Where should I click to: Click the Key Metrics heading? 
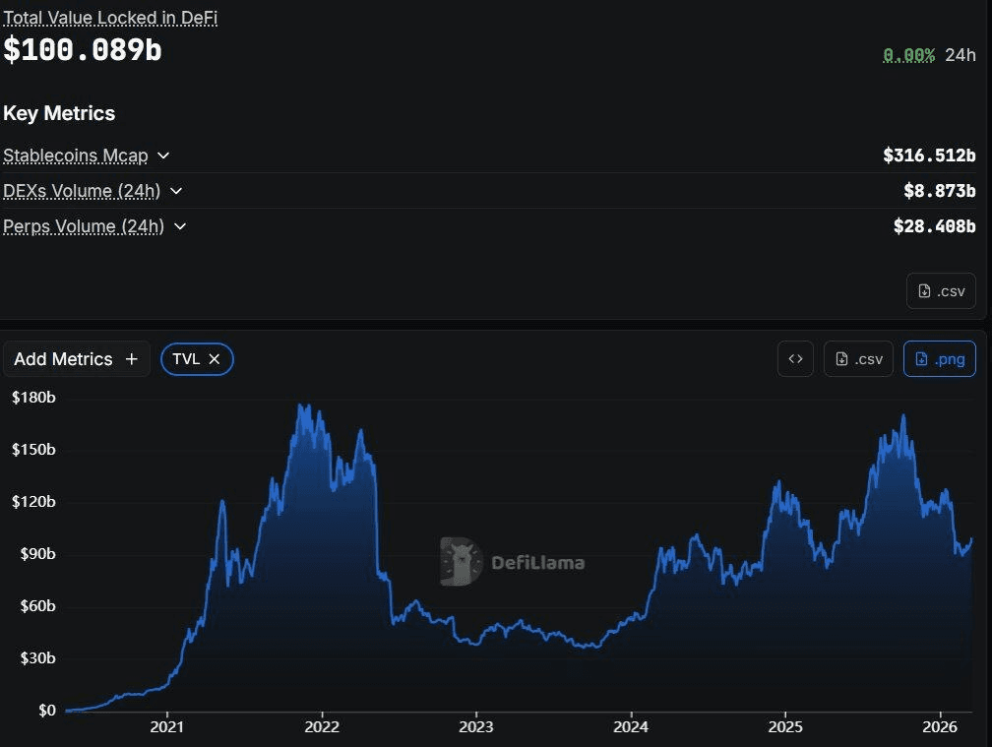tap(59, 113)
